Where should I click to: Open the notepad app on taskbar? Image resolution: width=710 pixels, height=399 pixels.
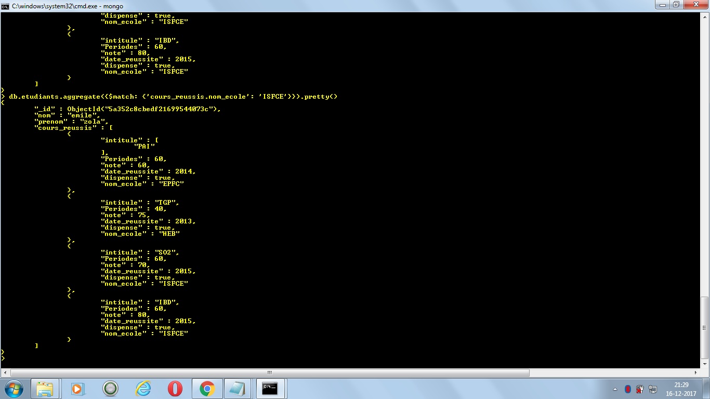239,389
